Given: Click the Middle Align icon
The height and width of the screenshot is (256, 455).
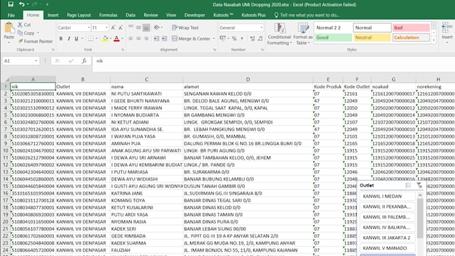Looking at the screenshot, I should tap(139, 27).
